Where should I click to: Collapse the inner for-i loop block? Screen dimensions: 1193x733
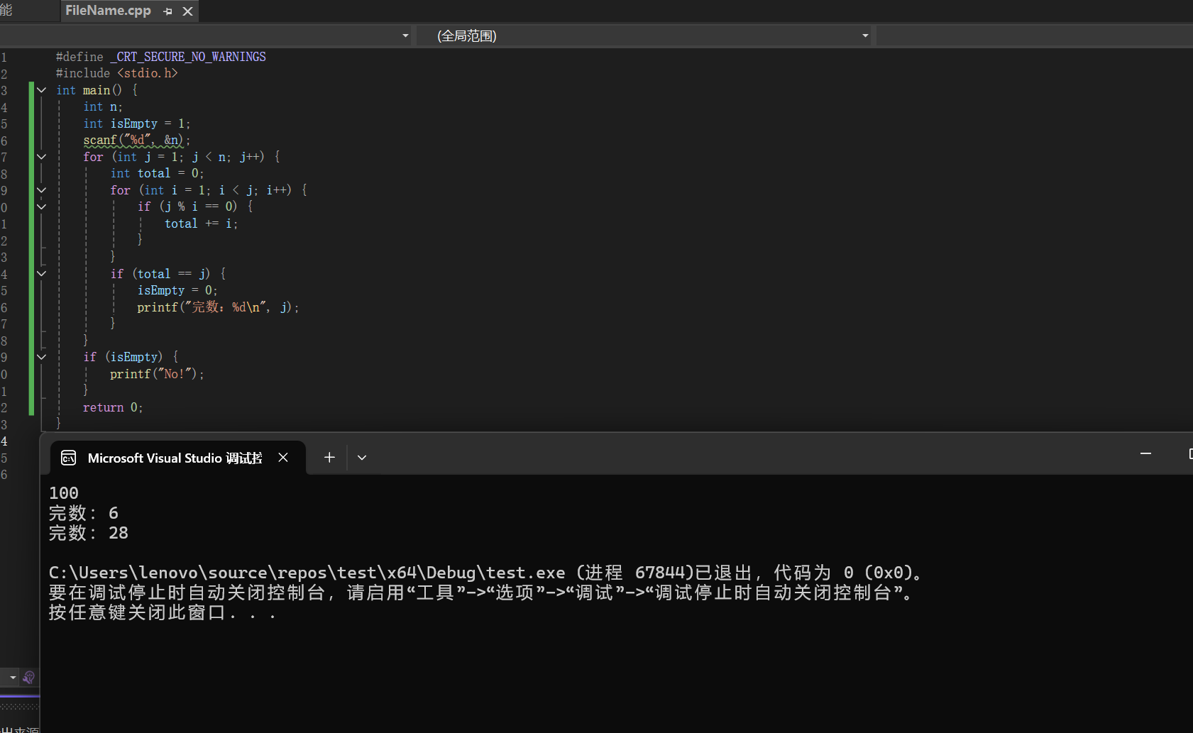click(x=41, y=190)
